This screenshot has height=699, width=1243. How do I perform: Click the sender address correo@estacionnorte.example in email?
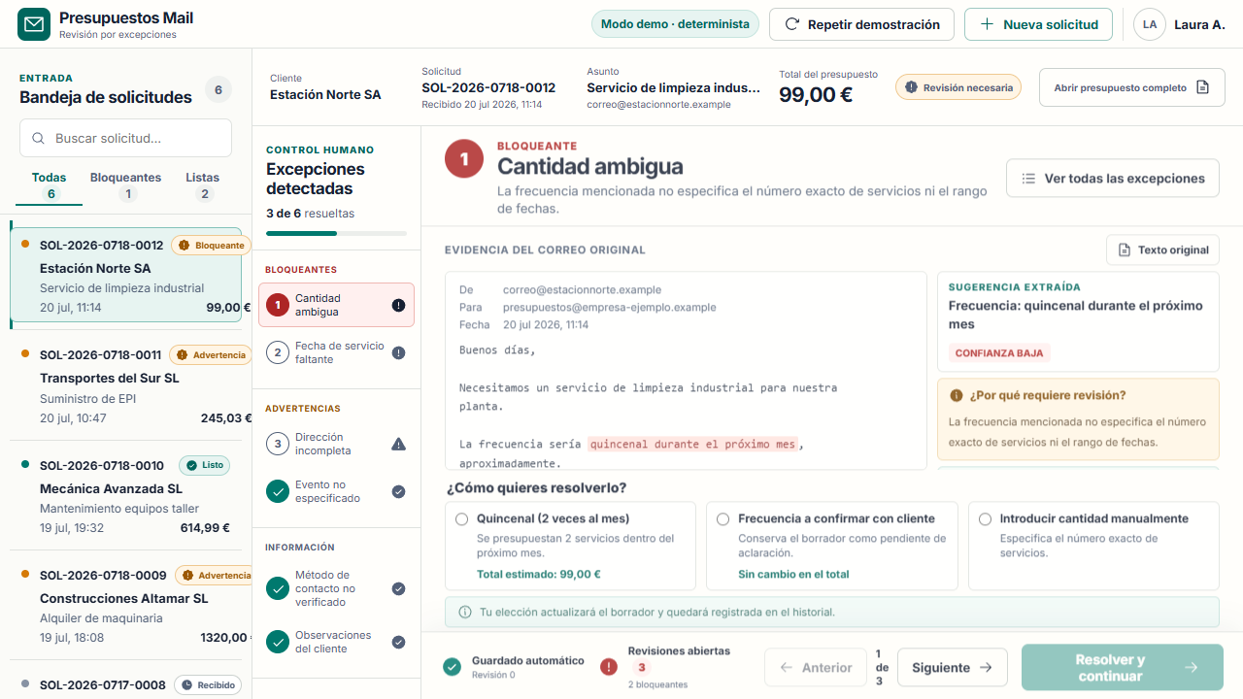click(582, 289)
